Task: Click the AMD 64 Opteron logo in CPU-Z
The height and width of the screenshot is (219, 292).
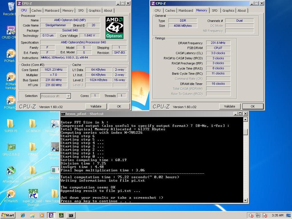Action: pos(114,28)
